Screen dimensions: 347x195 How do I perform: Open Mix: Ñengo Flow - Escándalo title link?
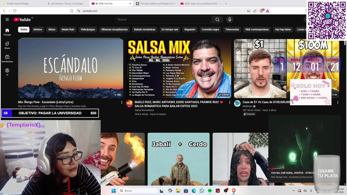[46, 102]
